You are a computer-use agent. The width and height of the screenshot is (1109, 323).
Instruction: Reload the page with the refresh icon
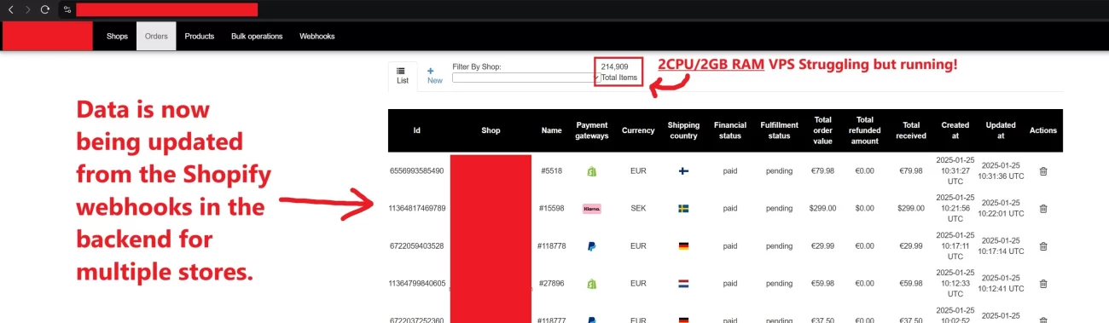tap(44, 9)
